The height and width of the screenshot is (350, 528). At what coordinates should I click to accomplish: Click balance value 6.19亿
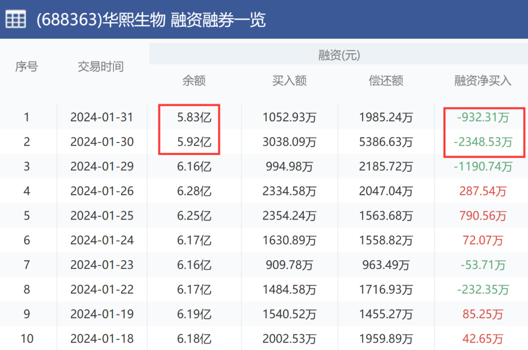coord(194,314)
